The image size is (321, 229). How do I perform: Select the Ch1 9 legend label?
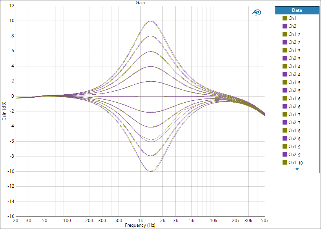click(x=294, y=147)
